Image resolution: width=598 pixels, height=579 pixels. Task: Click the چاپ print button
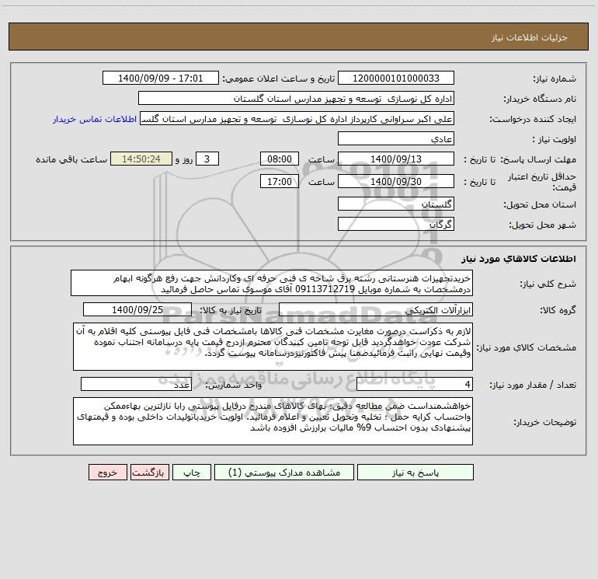coord(192,473)
